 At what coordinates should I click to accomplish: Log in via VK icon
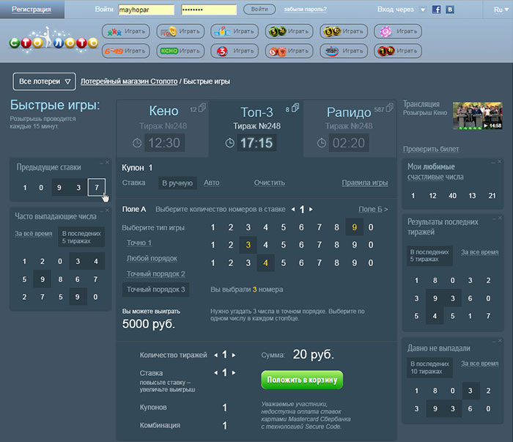[x=449, y=10]
